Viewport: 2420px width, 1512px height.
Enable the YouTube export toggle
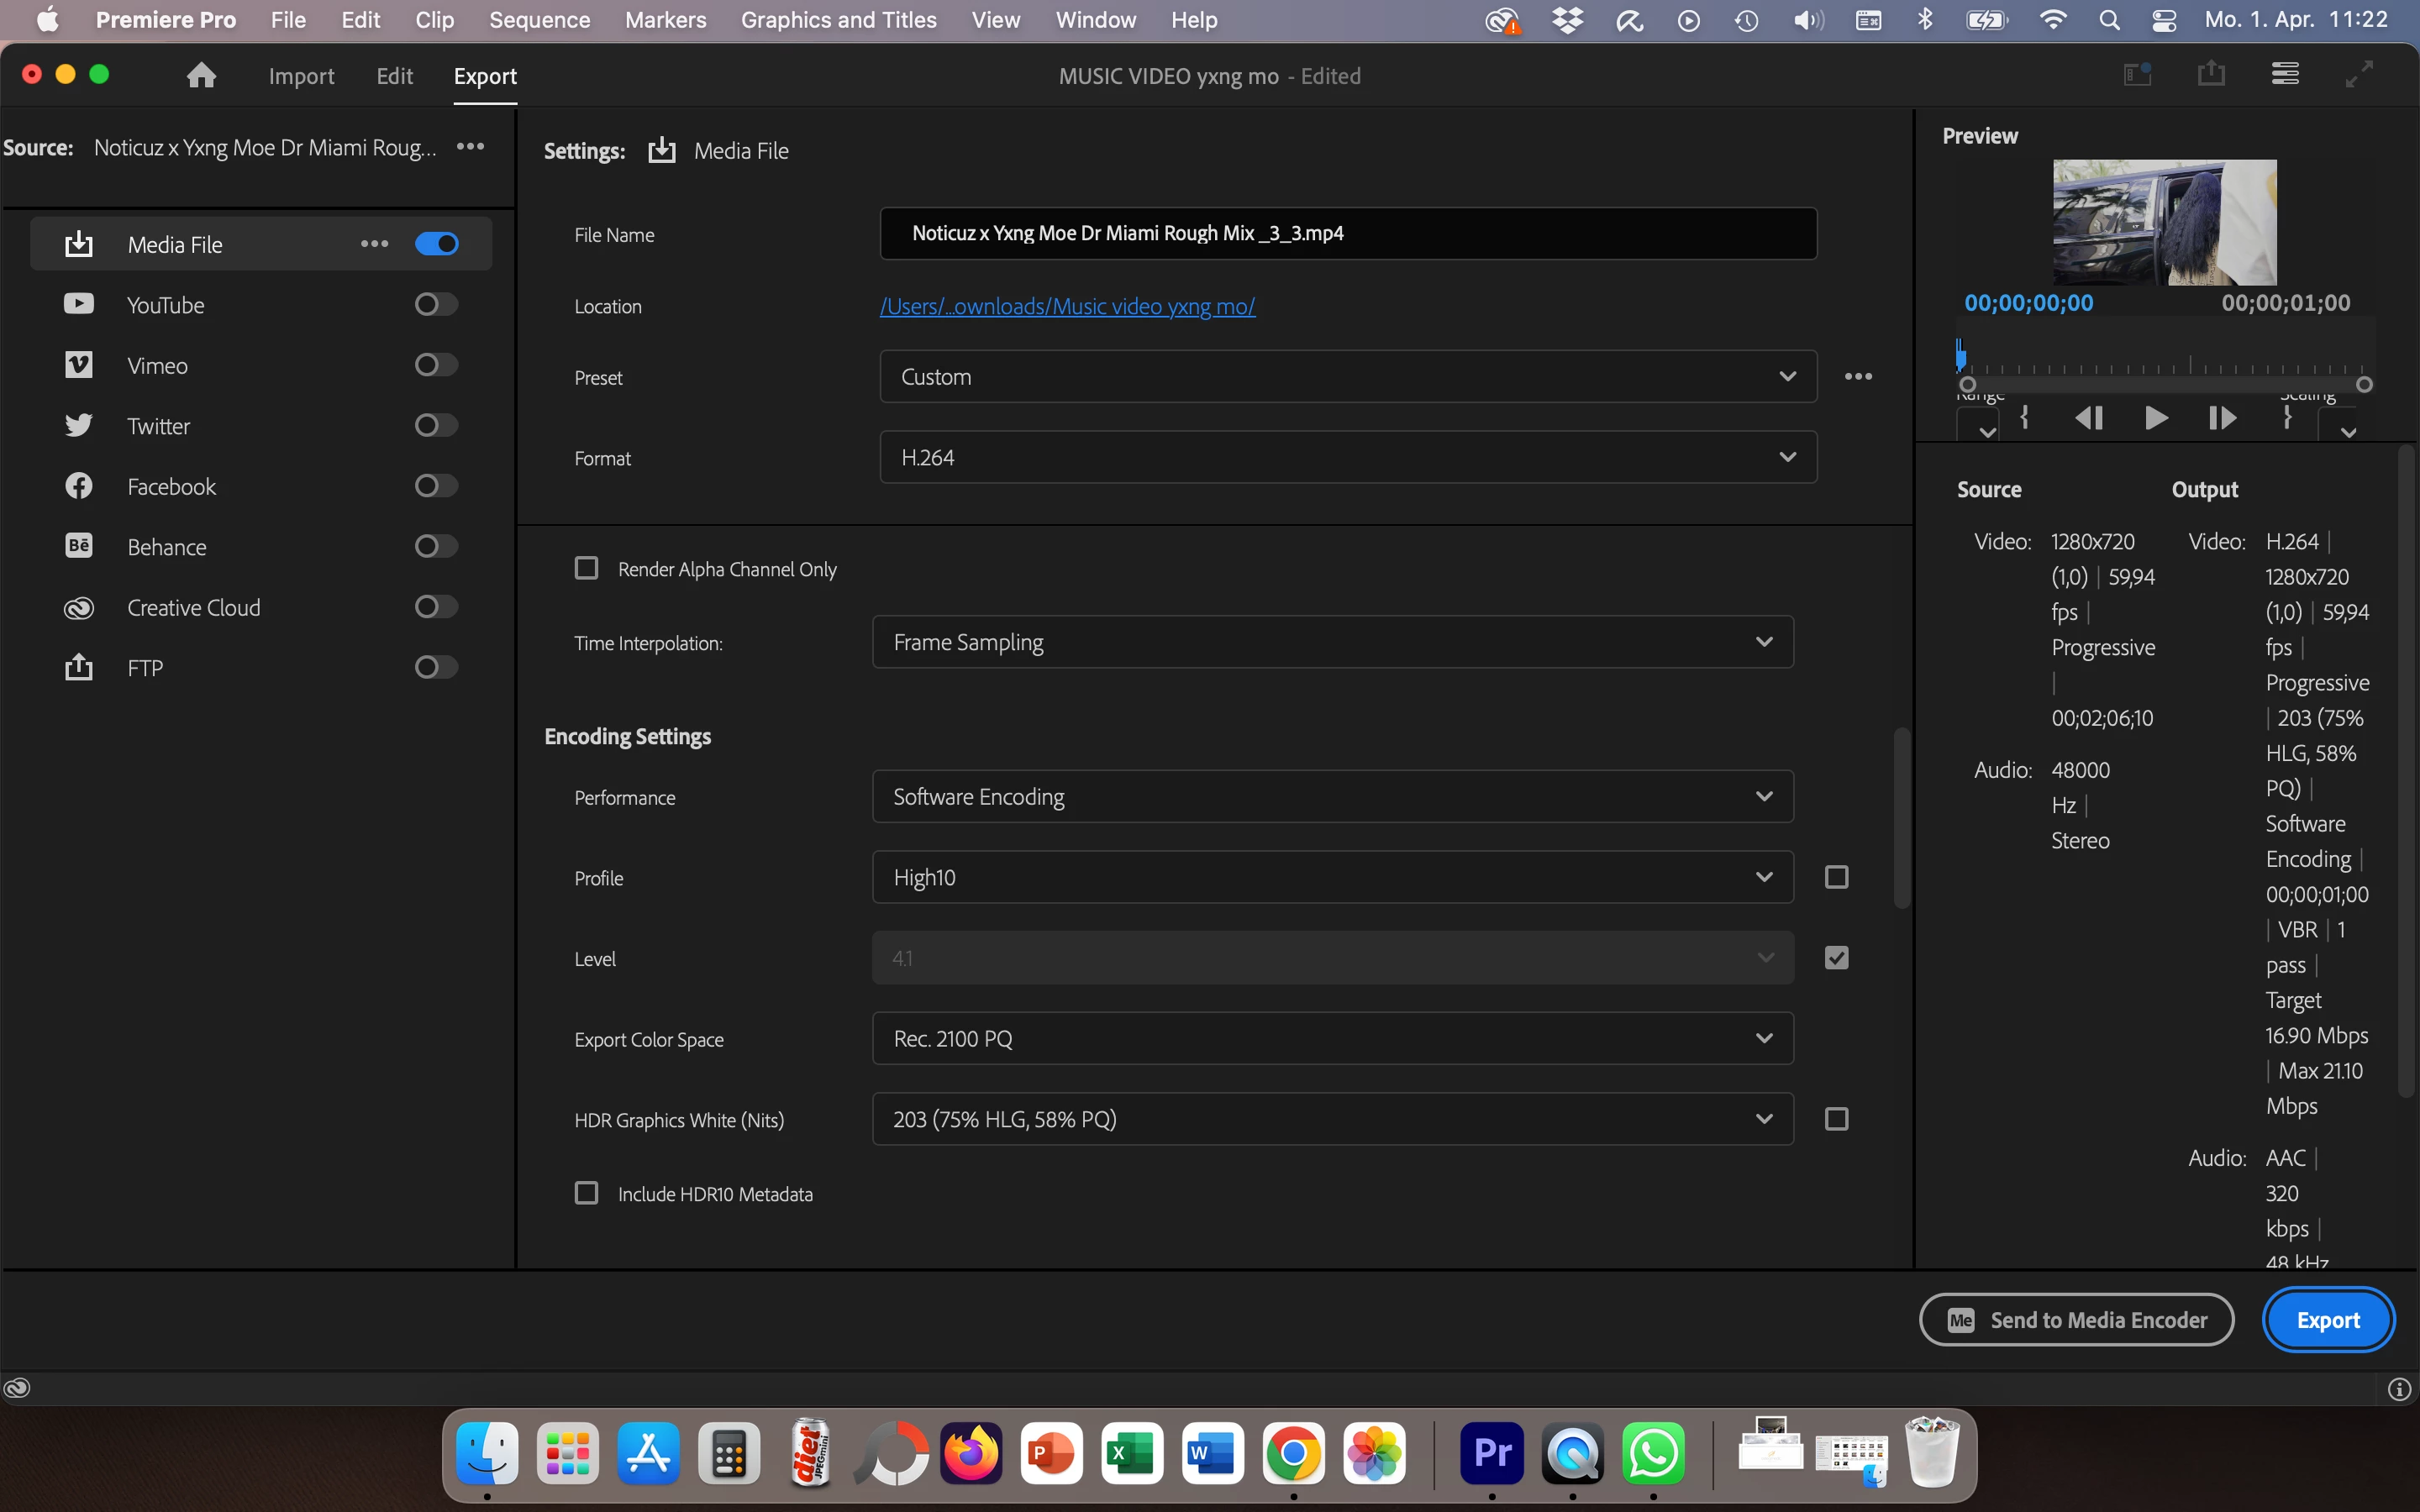click(436, 304)
